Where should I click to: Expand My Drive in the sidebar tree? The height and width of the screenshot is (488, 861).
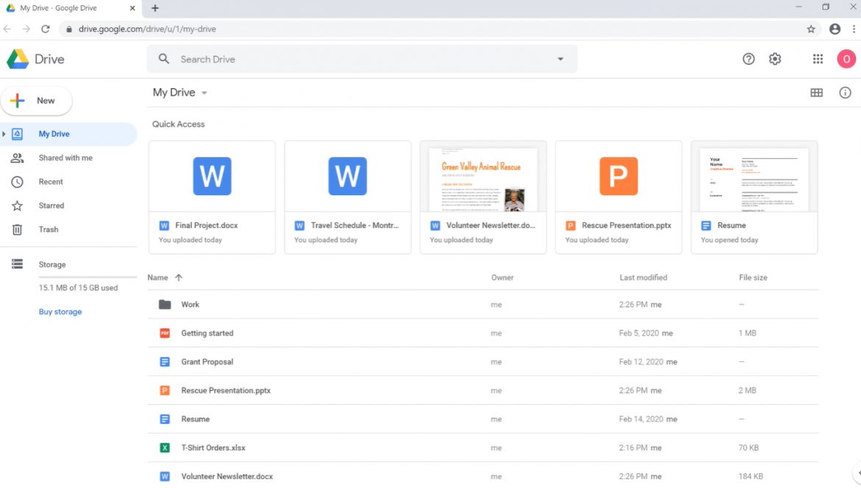coord(5,134)
